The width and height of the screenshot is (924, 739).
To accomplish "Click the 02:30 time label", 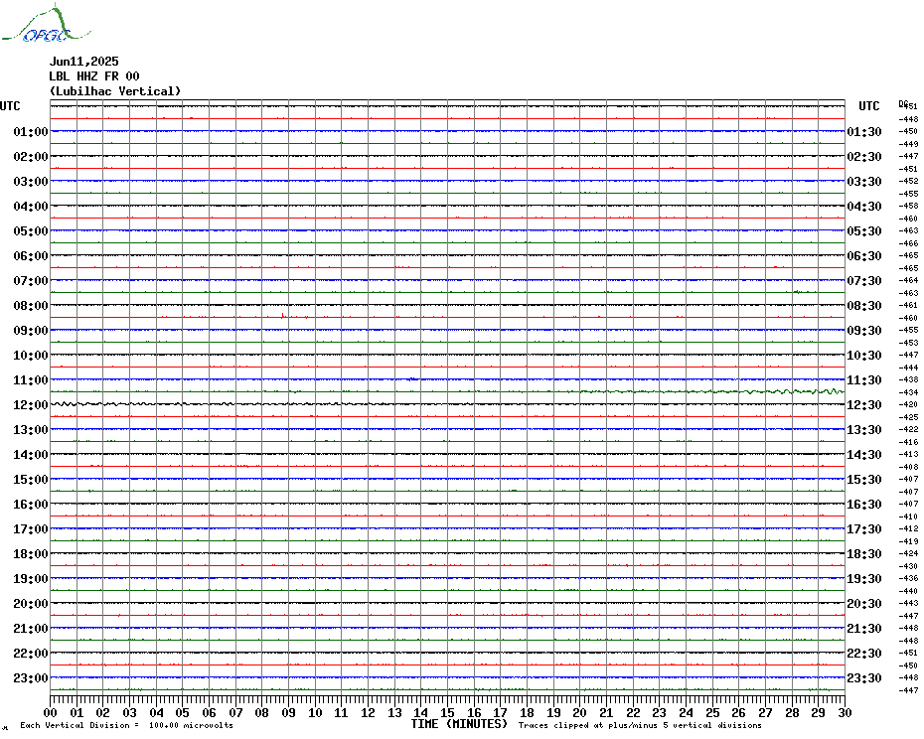I will pyautogui.click(x=864, y=156).
